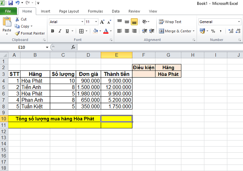Open Alignment dialog launcher

(x=194, y=40)
